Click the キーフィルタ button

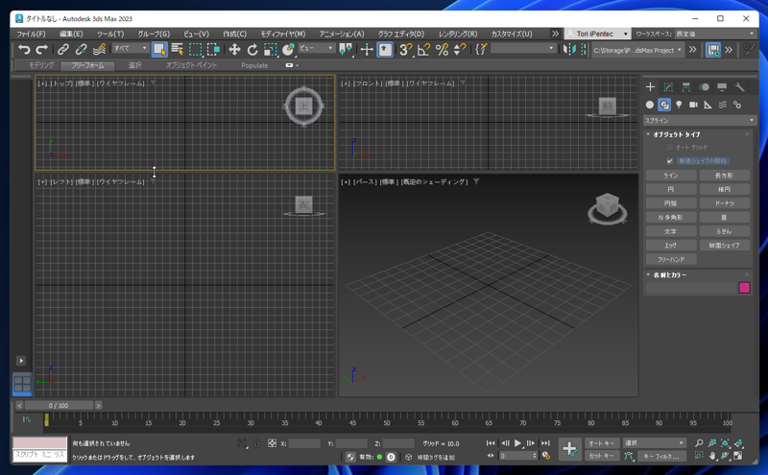tap(661, 457)
